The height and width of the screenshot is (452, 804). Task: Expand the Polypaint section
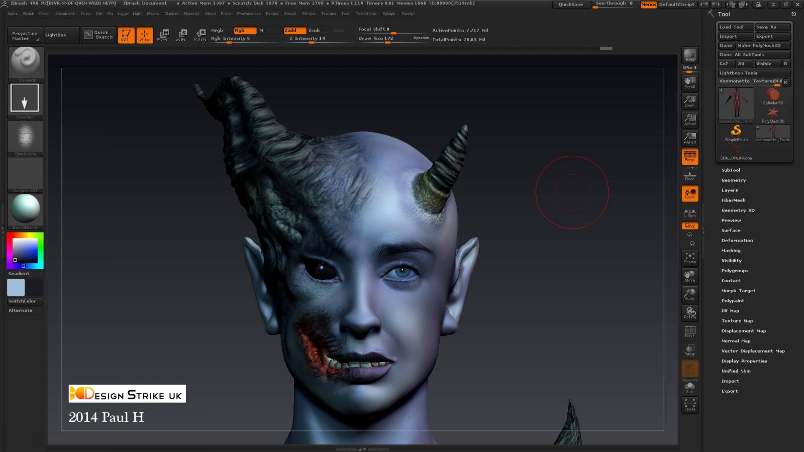(733, 301)
